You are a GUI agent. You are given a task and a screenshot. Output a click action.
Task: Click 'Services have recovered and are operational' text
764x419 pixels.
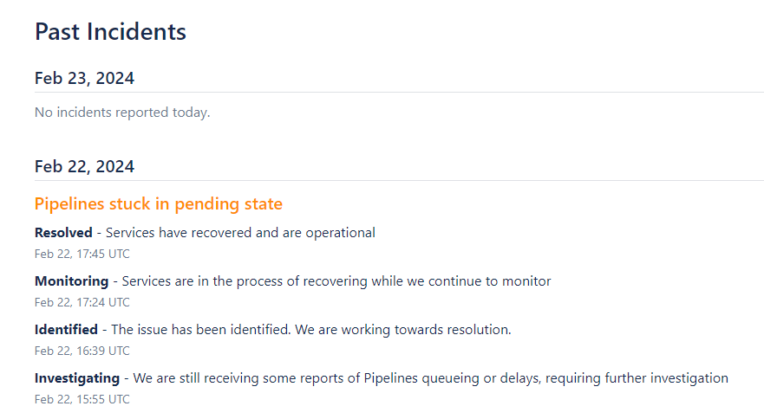point(240,233)
